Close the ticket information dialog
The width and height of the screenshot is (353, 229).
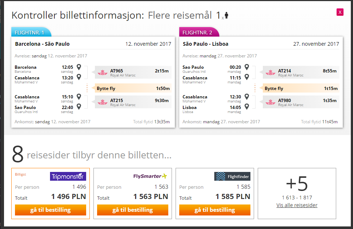coord(340,12)
